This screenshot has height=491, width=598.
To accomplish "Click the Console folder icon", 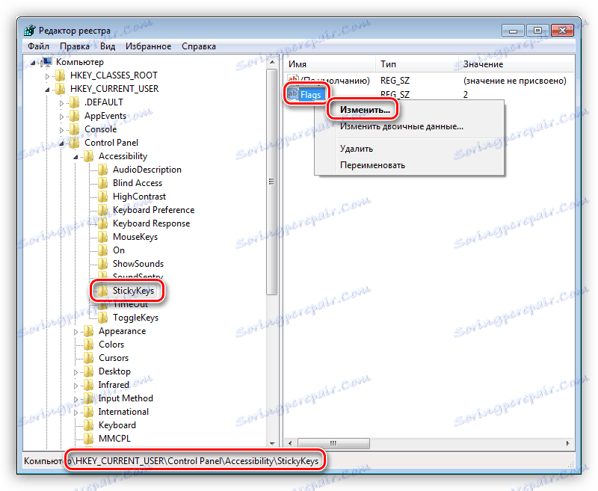I will coord(75,129).
